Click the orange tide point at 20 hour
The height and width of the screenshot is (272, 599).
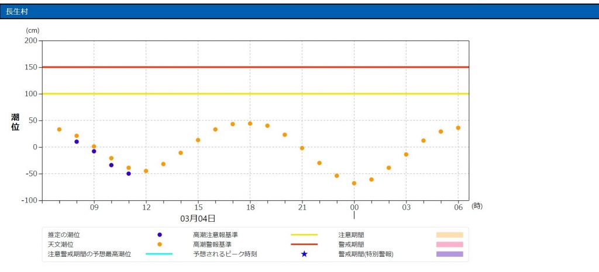(285, 135)
